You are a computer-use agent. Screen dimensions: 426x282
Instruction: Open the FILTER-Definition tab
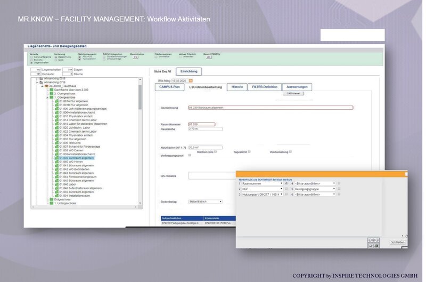(265, 87)
